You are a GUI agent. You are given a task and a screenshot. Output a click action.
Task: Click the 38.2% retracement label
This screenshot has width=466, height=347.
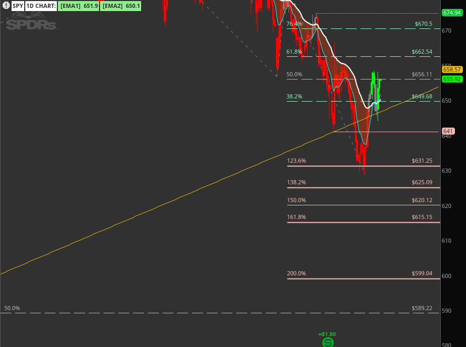pos(294,96)
